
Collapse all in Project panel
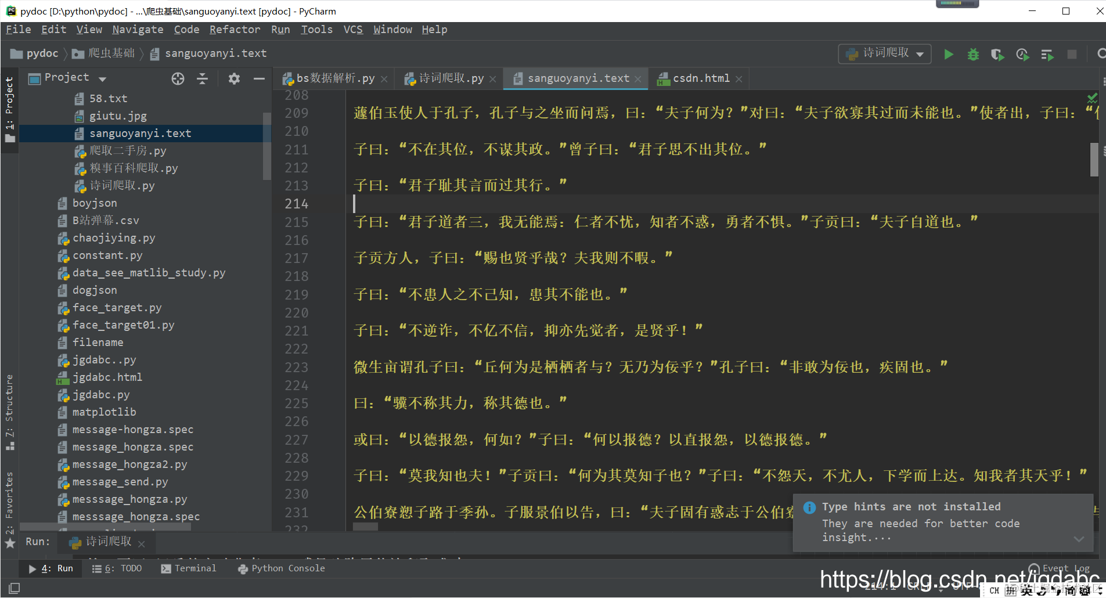202,78
